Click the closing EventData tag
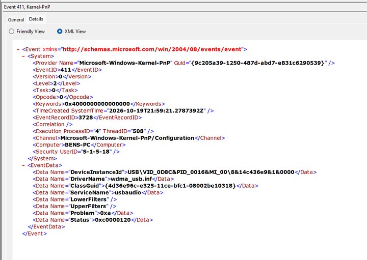367x260 pixels. [46, 226]
